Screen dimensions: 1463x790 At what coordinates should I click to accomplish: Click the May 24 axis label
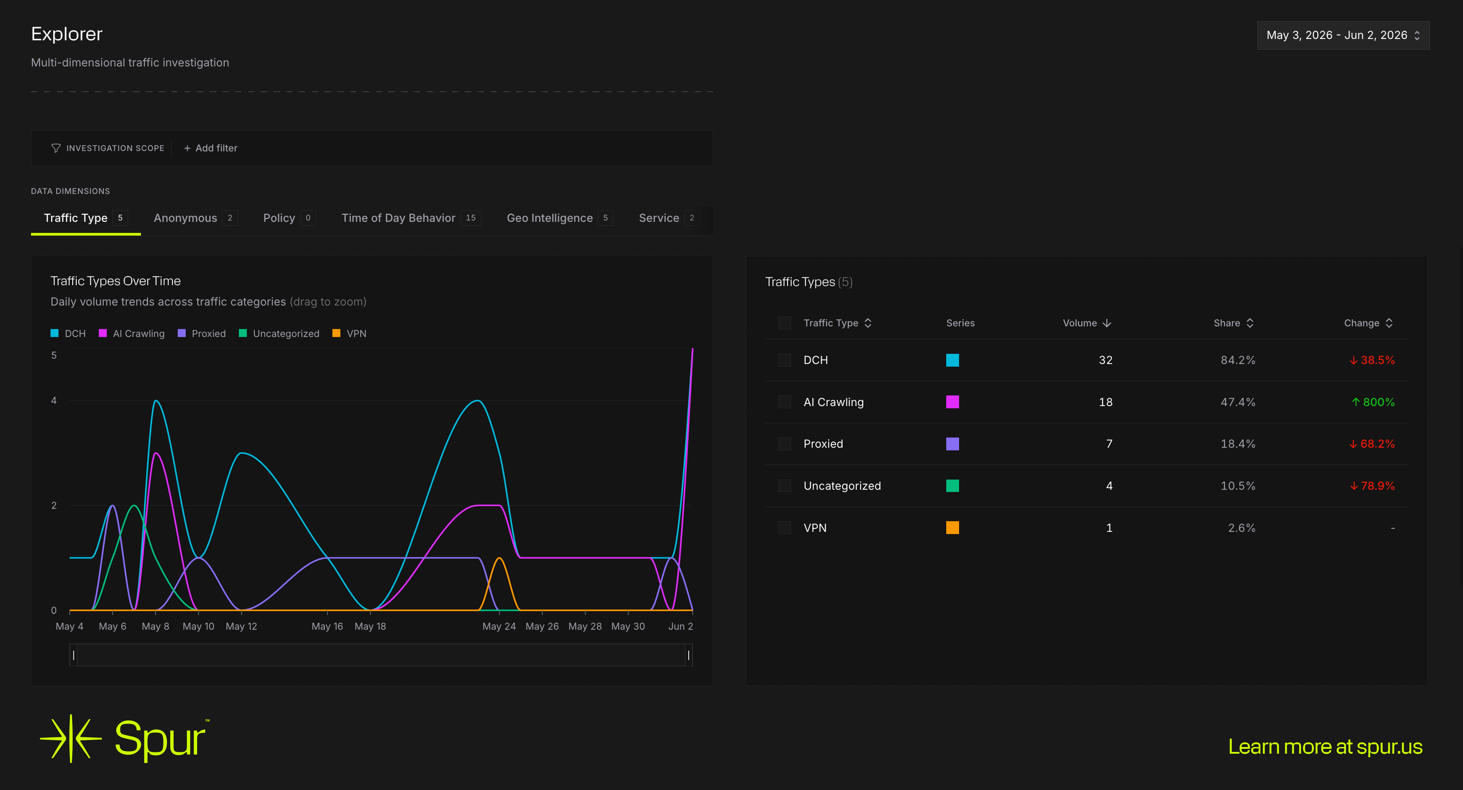499,626
